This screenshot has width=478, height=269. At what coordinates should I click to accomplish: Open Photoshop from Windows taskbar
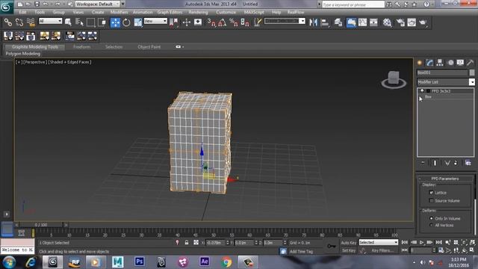pyautogui.click(x=140, y=262)
